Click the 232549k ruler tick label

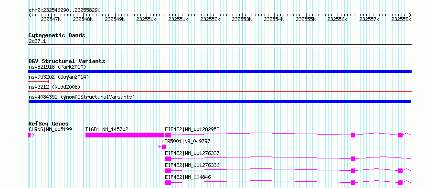pyautogui.click(x=115, y=19)
